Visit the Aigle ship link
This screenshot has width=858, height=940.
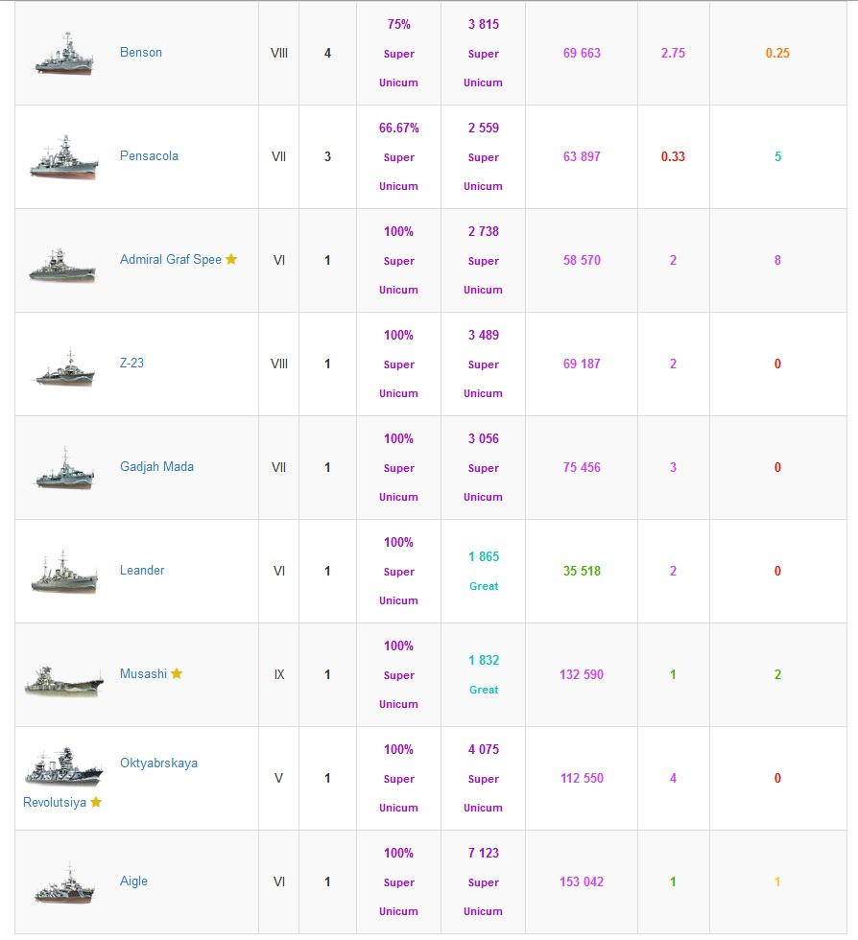tap(133, 881)
